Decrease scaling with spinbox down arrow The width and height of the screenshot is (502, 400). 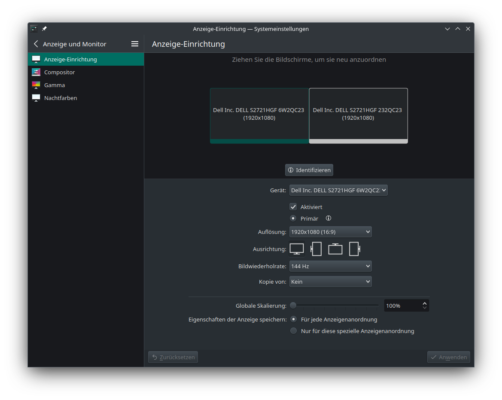pos(425,308)
